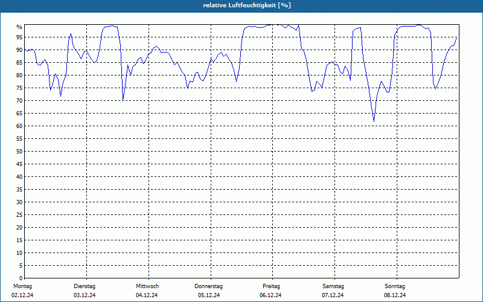Select the date label '02.12.24'

(22, 295)
